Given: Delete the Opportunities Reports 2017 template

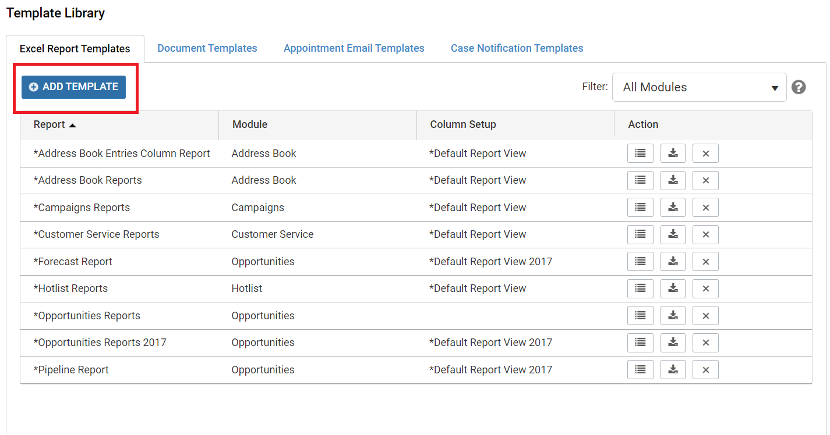Looking at the screenshot, I should tap(705, 343).
